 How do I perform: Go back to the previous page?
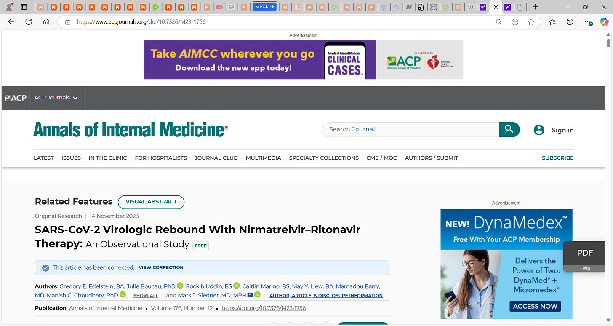click(x=11, y=22)
